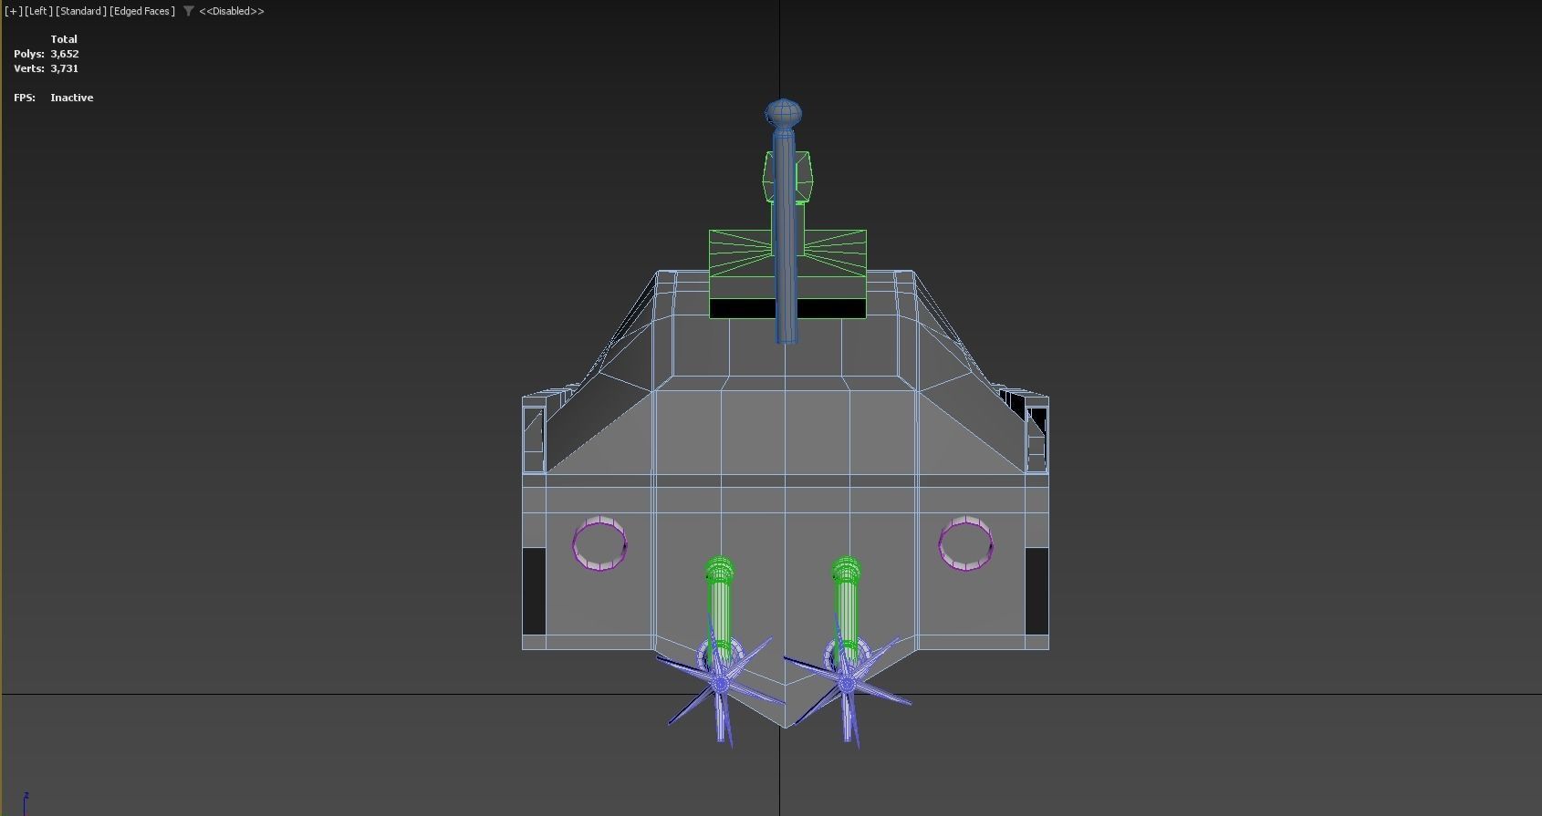Click the viewport filter funnel icon
This screenshot has width=1542, height=816.
(188, 11)
